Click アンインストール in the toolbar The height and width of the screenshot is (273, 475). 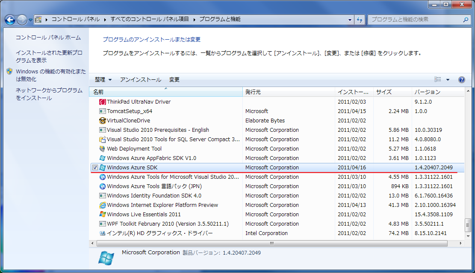[x=141, y=80]
